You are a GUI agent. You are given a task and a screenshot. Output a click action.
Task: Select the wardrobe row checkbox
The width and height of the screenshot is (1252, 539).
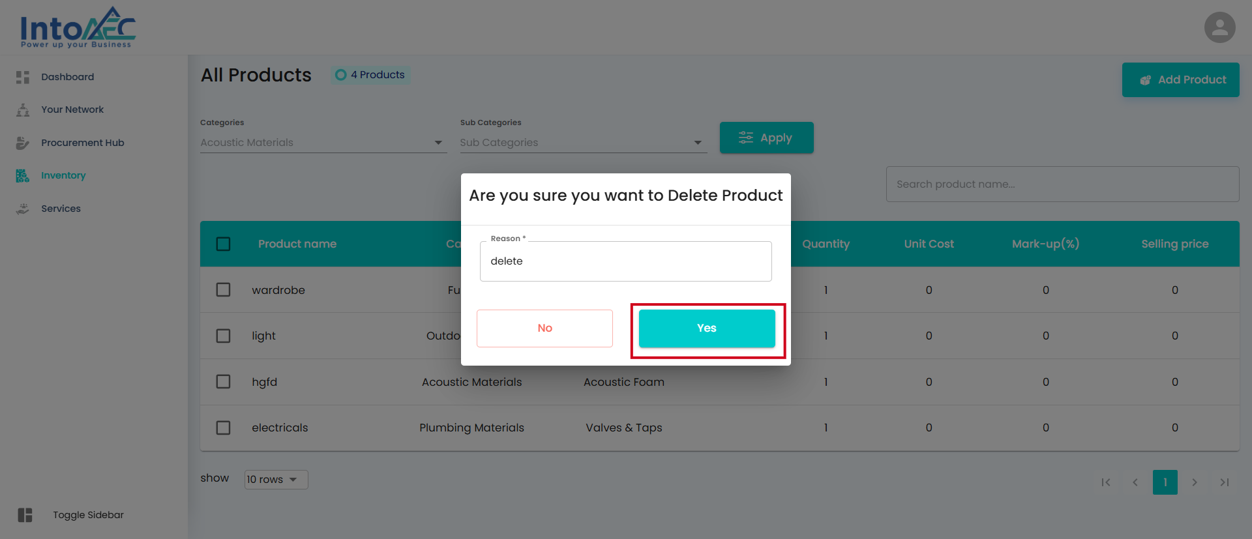click(223, 289)
